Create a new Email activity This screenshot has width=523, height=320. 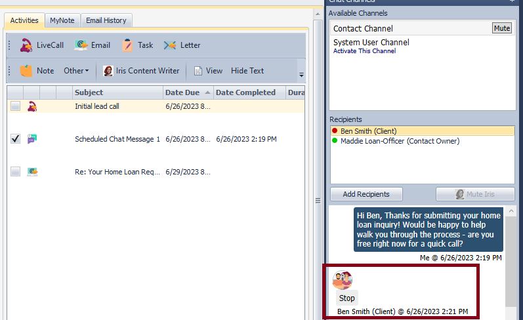[92, 45]
